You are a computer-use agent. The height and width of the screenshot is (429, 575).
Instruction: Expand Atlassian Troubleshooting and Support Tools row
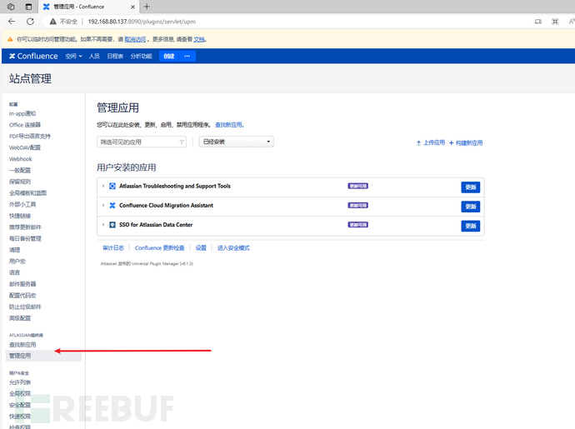click(103, 186)
